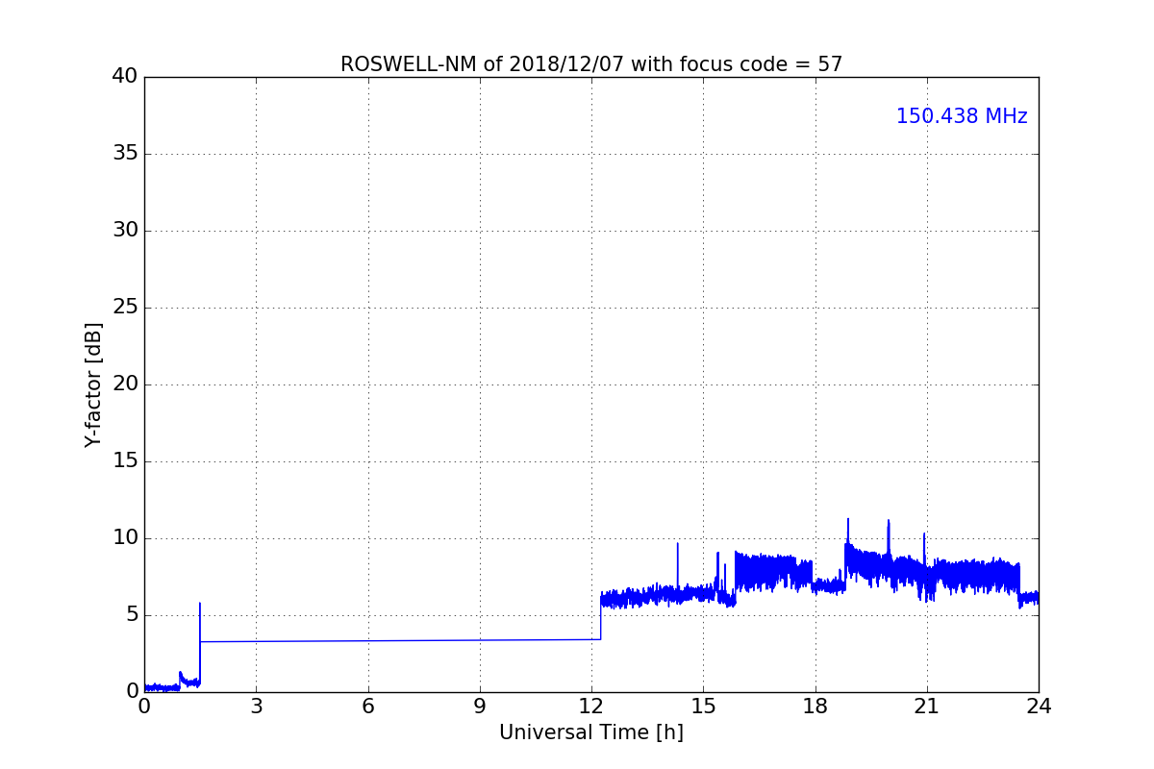
Task: Click the "Y-factor [dB]" axis label
Action: pyautogui.click(x=93, y=384)
